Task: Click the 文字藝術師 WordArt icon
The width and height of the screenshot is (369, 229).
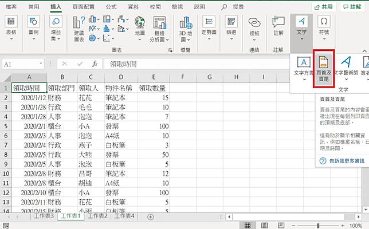Action: click(x=346, y=62)
